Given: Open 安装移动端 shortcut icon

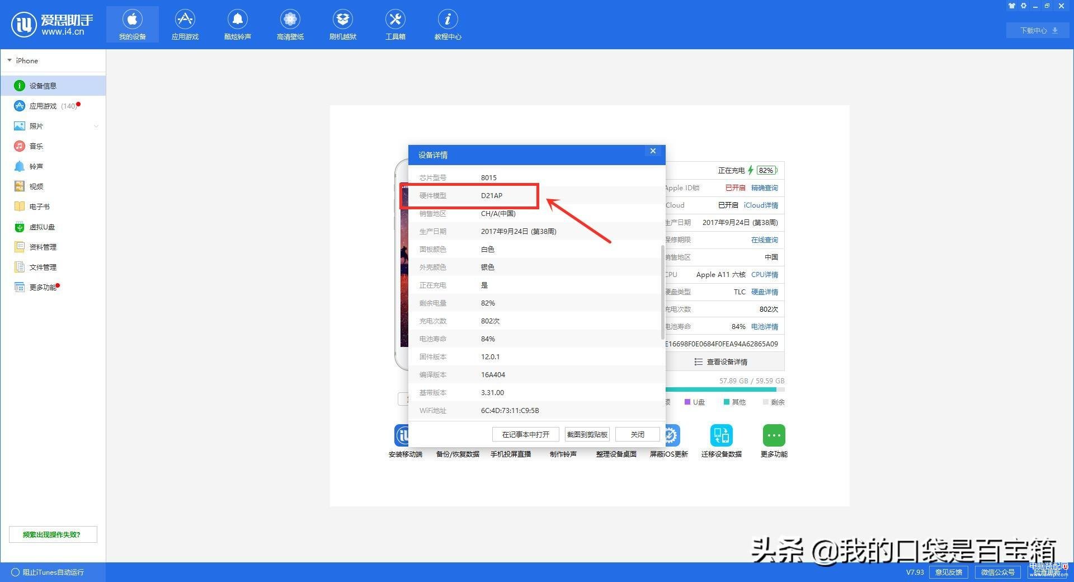Looking at the screenshot, I should pyautogui.click(x=401, y=435).
